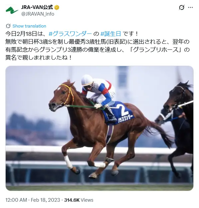This screenshot has height=208, width=199.
Task: Click the Feb 18, 2023 date
Action: tap(46, 200)
